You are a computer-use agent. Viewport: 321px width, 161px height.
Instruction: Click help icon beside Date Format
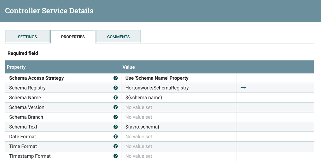pyautogui.click(x=116, y=137)
